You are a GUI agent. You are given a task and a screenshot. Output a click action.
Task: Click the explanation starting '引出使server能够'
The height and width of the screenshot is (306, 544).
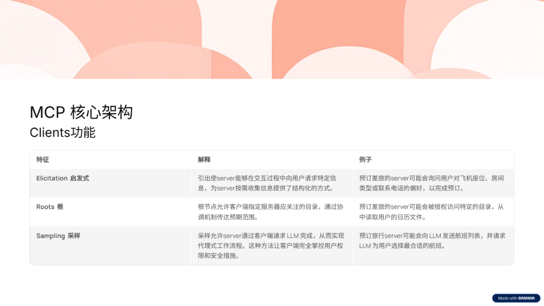pos(267,183)
